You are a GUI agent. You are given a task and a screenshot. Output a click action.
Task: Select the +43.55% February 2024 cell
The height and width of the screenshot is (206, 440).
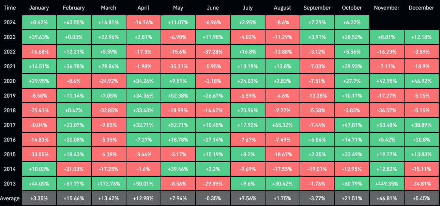(x=74, y=23)
